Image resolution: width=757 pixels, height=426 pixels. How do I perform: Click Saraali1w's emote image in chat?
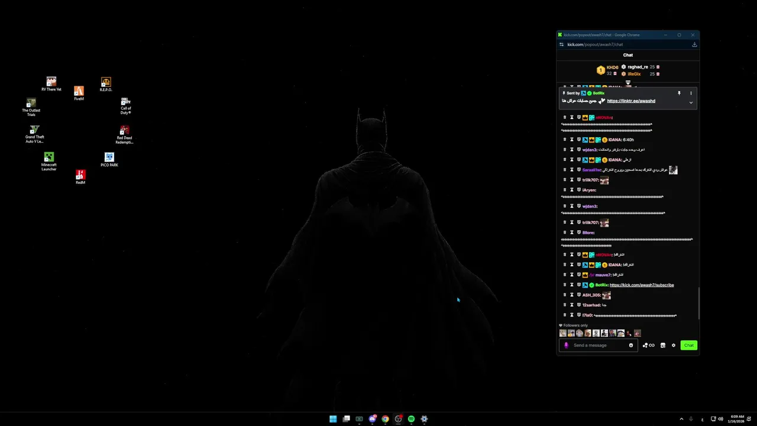(673, 170)
